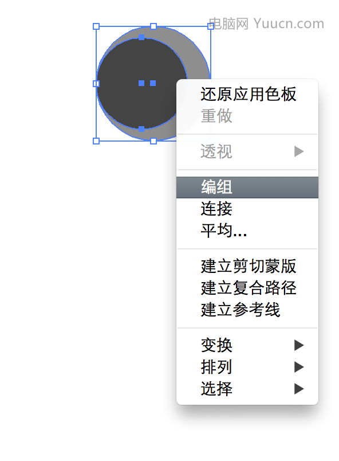Click the top-left bounding box handle
339x461 pixels.
click(x=96, y=26)
